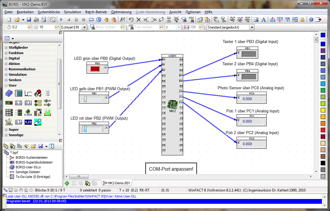Viewport: 330px width, 211px height.
Task: Expand the Funktion category
Action: tap(6, 53)
